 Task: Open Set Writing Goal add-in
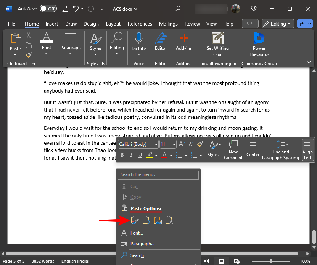point(217,44)
